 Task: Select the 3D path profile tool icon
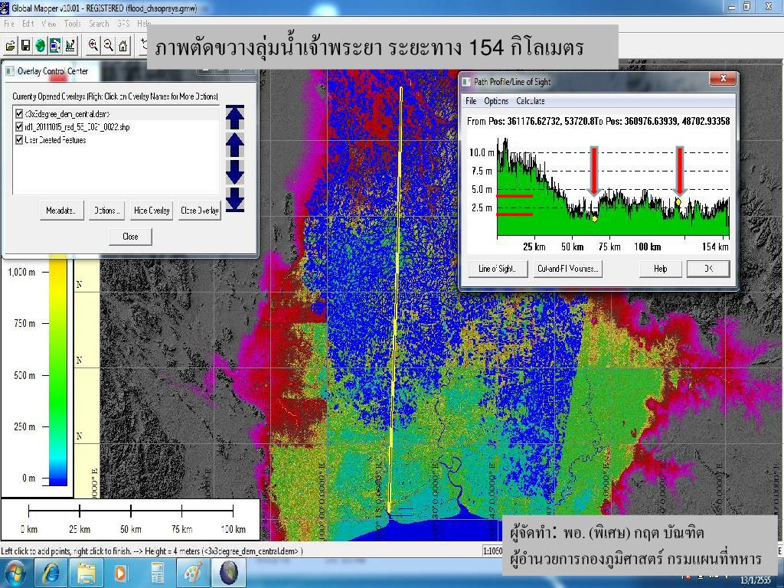(70, 46)
